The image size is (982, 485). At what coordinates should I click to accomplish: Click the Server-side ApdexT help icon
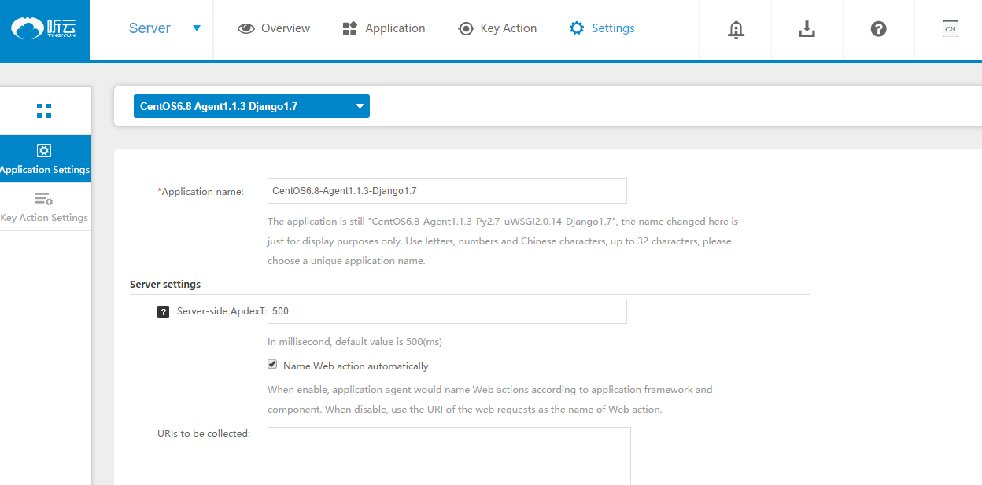coord(163,311)
